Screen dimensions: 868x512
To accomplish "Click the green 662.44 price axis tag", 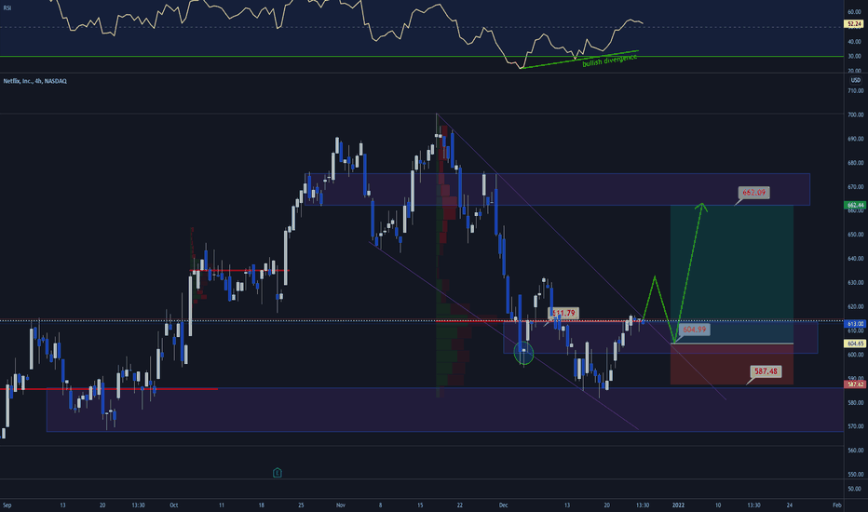I will pyautogui.click(x=855, y=205).
